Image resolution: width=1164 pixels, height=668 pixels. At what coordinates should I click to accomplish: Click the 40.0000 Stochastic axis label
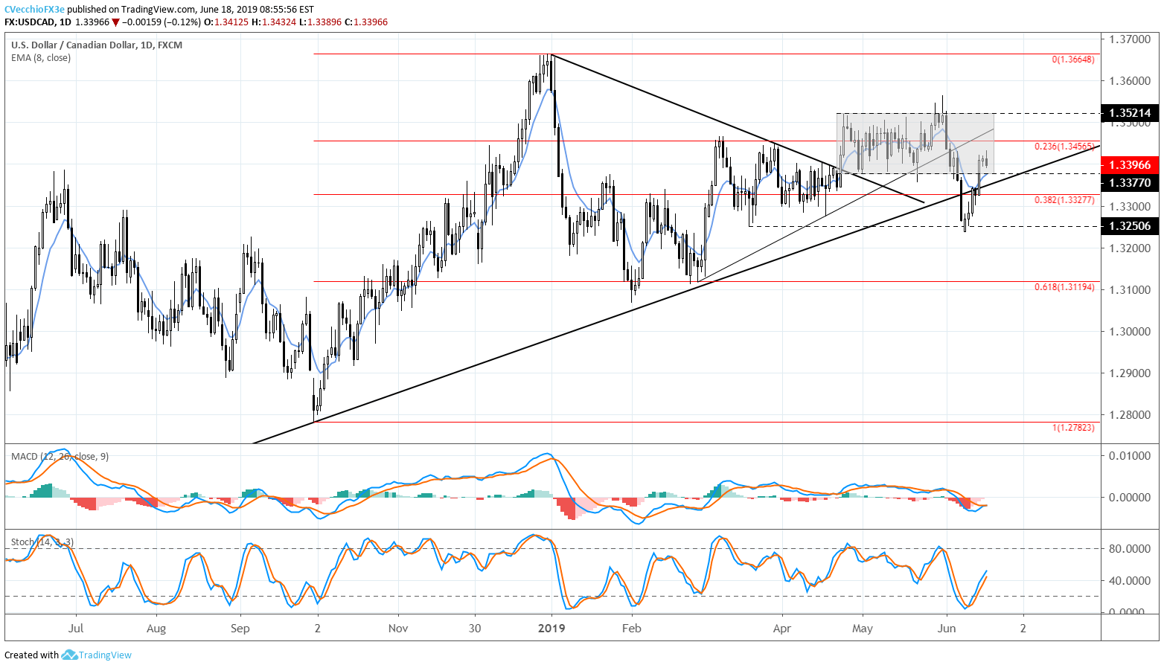point(1130,580)
